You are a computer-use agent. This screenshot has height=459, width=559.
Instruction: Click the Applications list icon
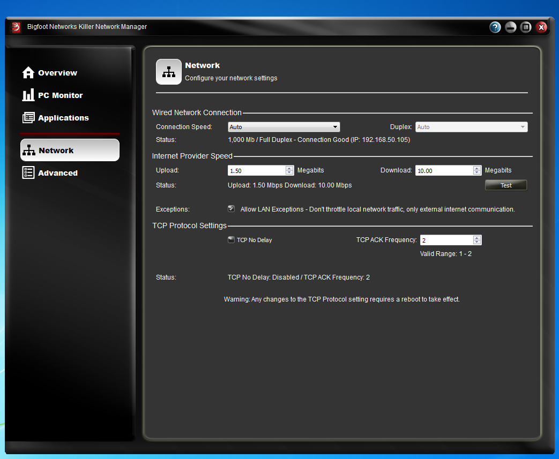pos(28,118)
